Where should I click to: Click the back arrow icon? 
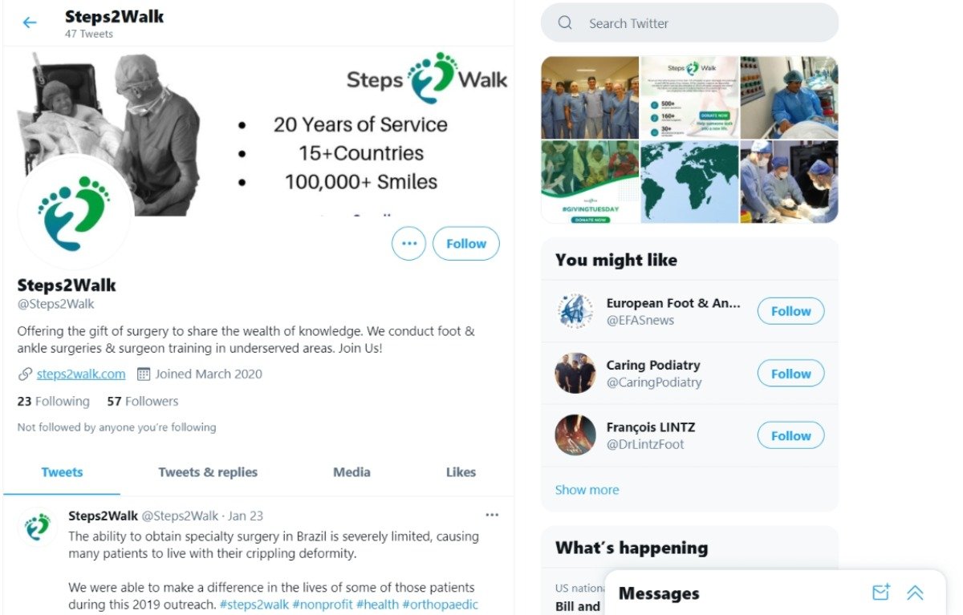pyautogui.click(x=30, y=22)
